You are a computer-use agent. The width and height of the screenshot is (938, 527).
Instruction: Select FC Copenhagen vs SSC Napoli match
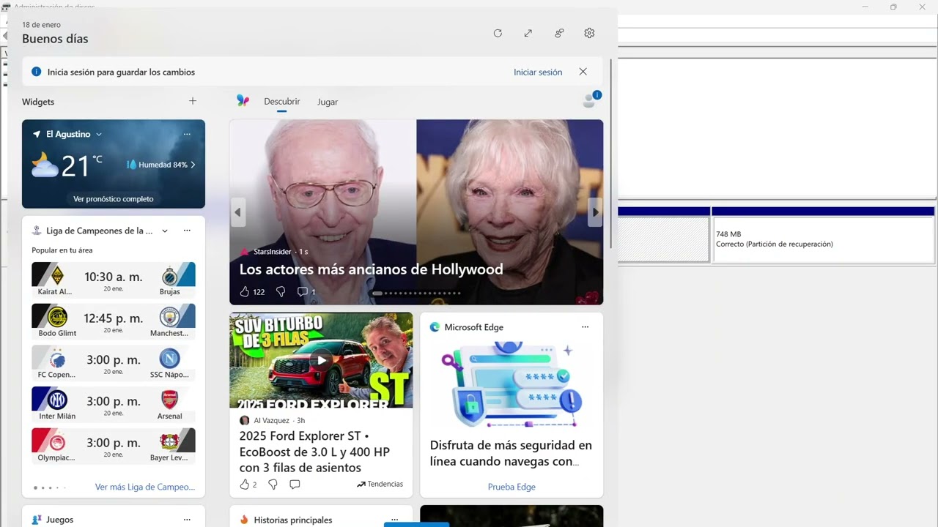(114, 362)
